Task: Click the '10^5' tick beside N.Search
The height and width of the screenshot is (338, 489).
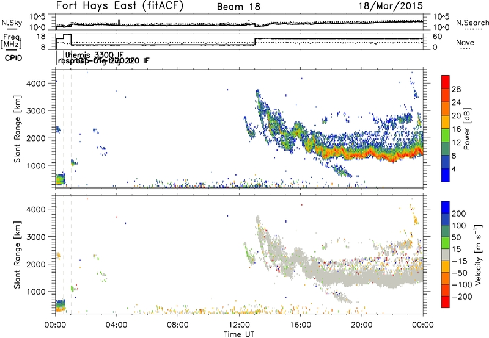Action: [441, 17]
